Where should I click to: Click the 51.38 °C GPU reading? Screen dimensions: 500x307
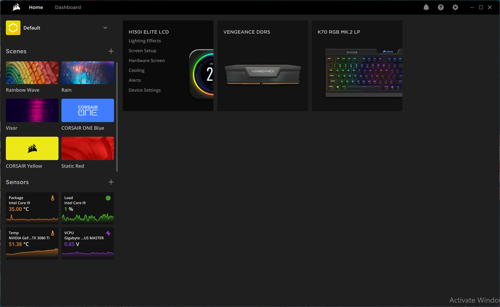click(19, 244)
